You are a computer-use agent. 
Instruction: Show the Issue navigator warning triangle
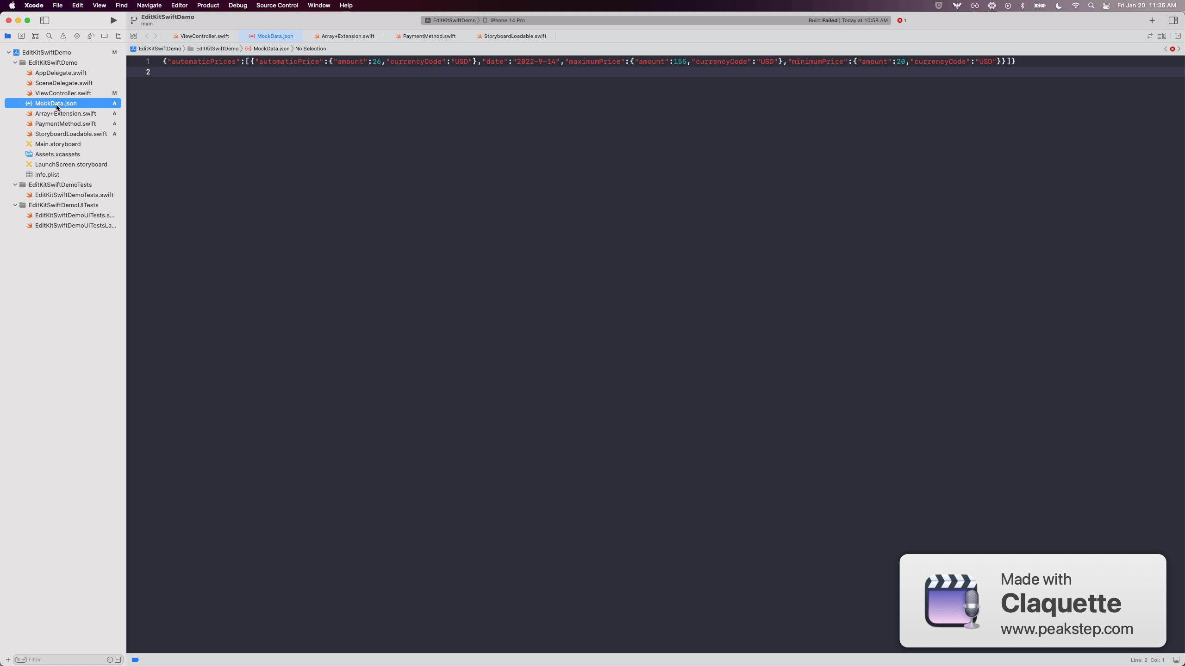63,36
